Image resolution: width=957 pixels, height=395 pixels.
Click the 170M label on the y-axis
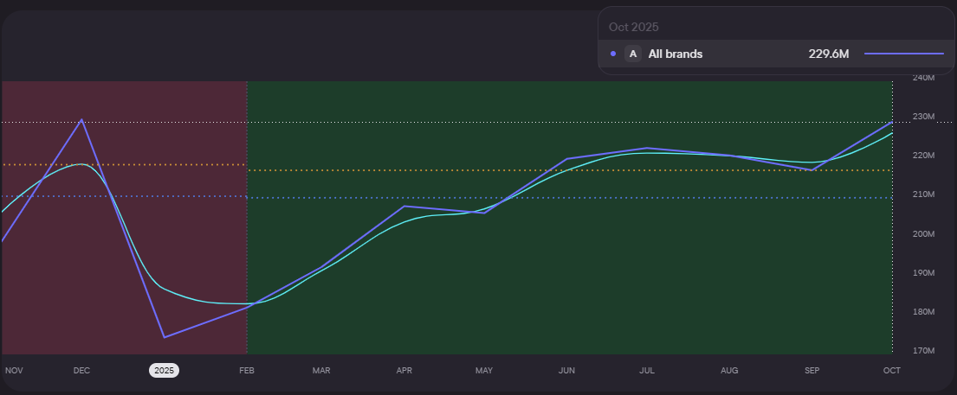click(924, 351)
